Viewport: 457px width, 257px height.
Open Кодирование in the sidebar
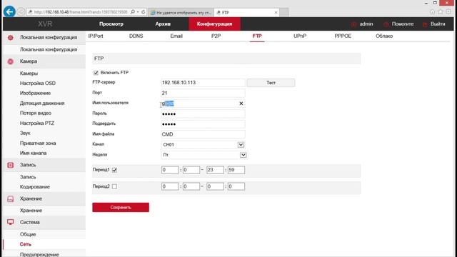[x=35, y=187]
